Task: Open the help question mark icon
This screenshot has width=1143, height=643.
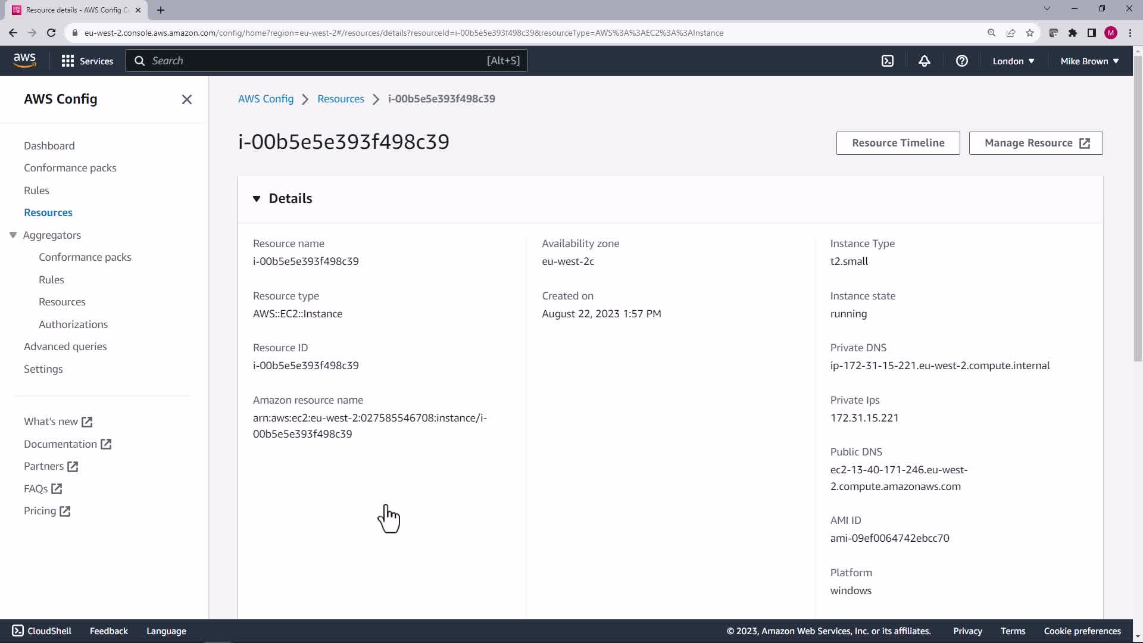Action: coord(961,61)
